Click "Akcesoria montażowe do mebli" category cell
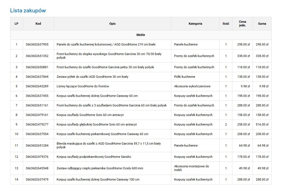 tap(192, 168)
